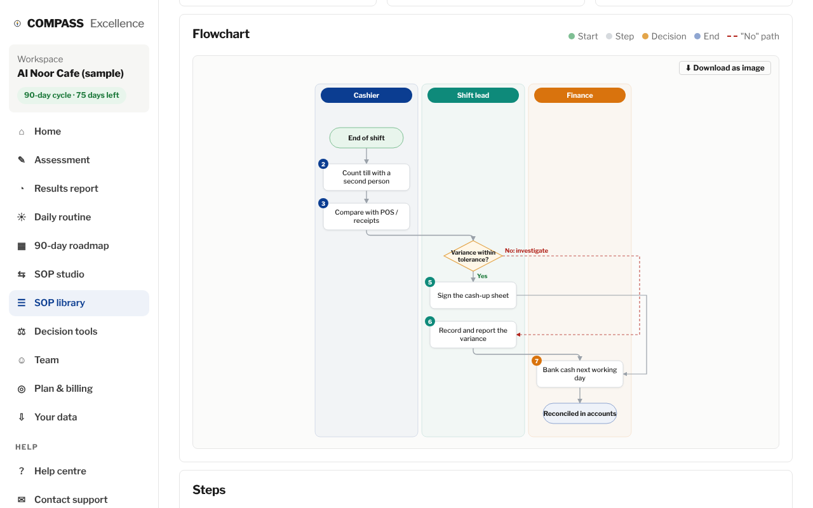Click the Daily routine sun icon
The width and height of the screenshot is (813, 508).
[22, 217]
